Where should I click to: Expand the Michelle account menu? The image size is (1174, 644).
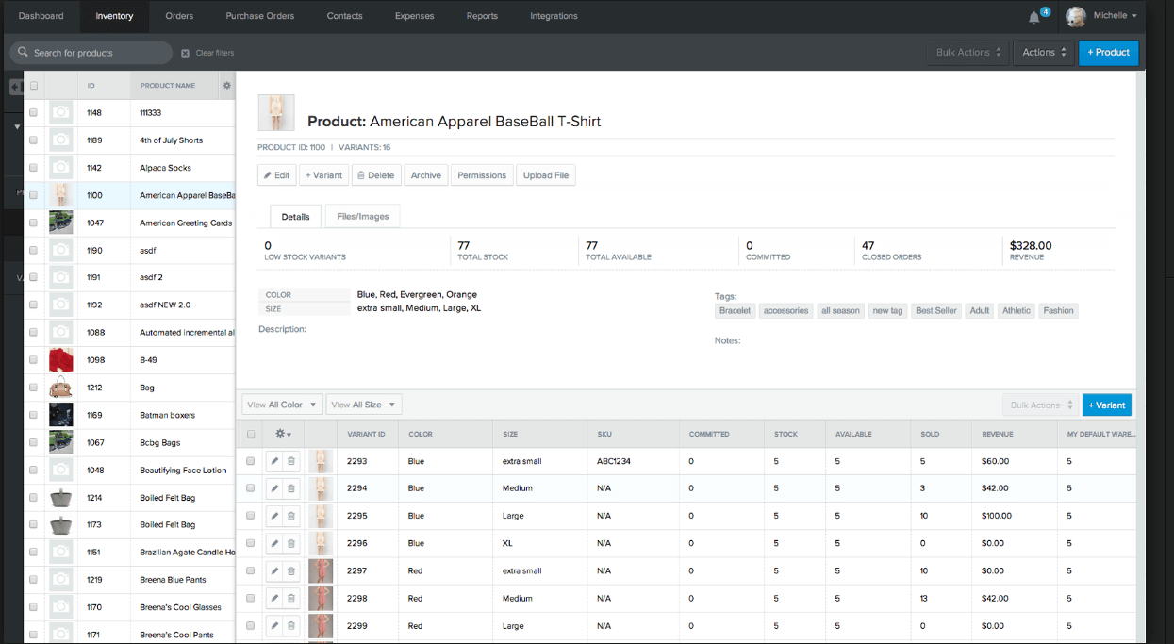coord(1114,16)
